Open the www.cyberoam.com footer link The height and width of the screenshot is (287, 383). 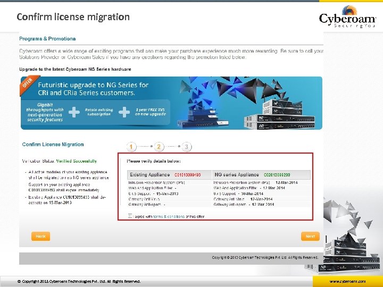(347, 281)
